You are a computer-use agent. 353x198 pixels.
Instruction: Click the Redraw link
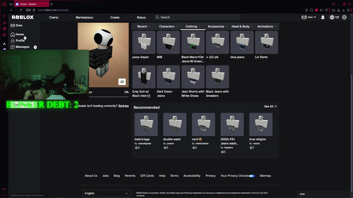pos(124,106)
